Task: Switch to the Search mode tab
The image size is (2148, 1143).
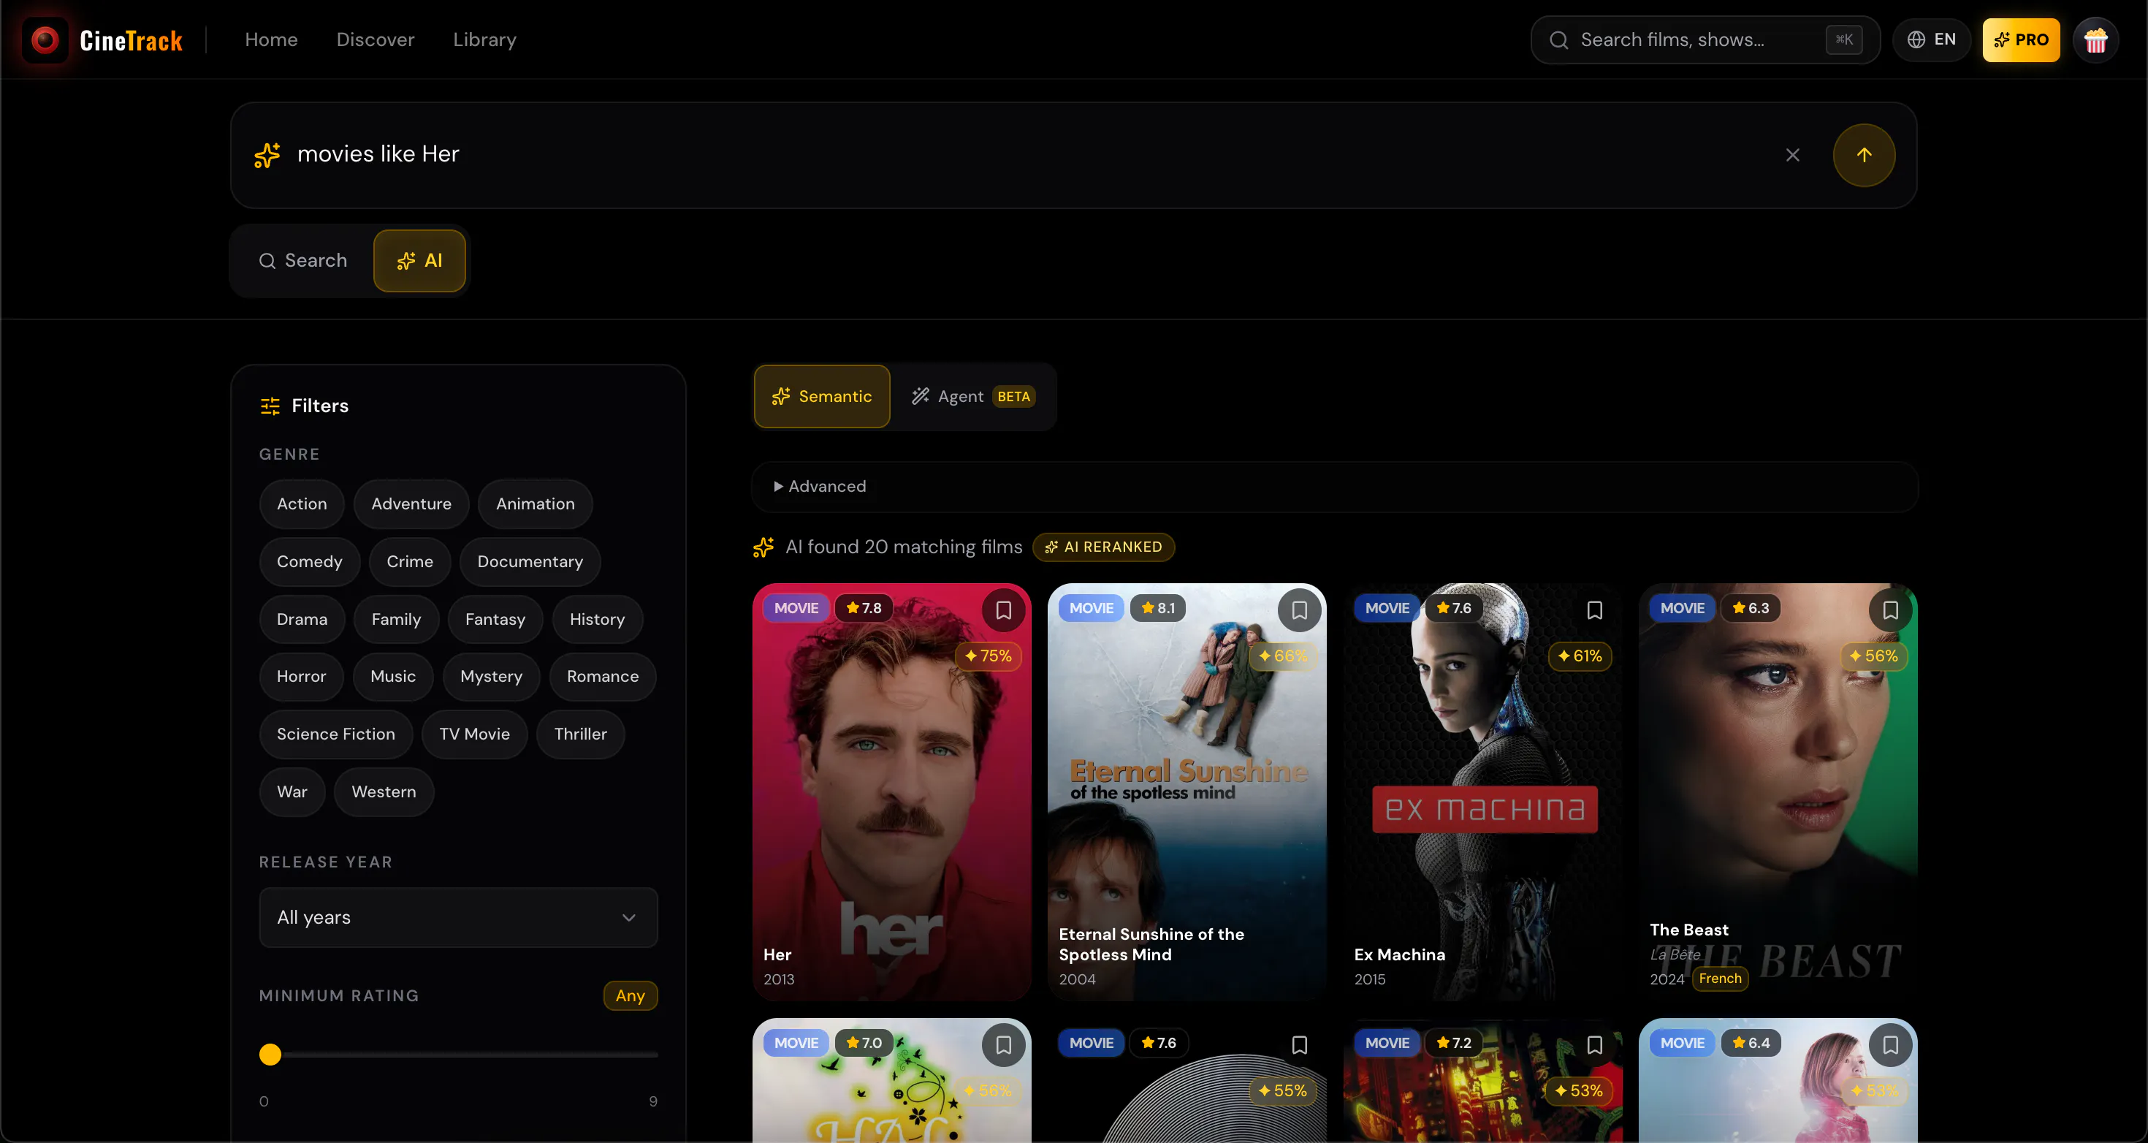Action: (302, 261)
